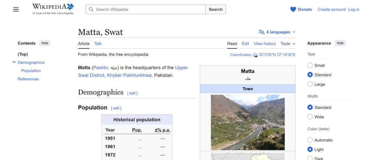The image size is (371, 160).
Task: Click the Wikipedia logo
Action: (53, 9)
